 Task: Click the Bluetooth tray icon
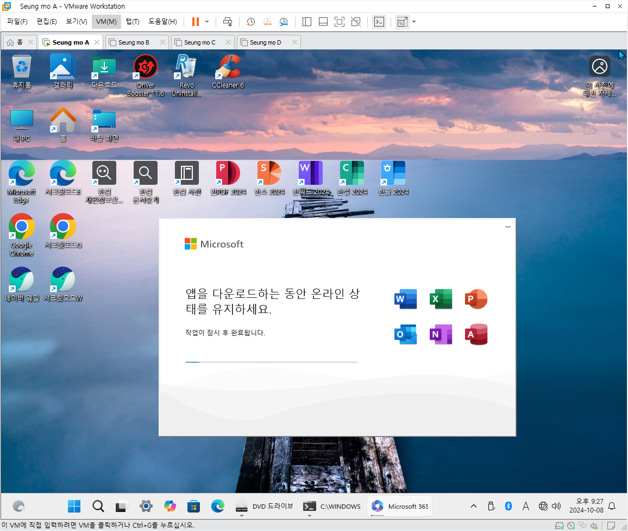(508, 506)
